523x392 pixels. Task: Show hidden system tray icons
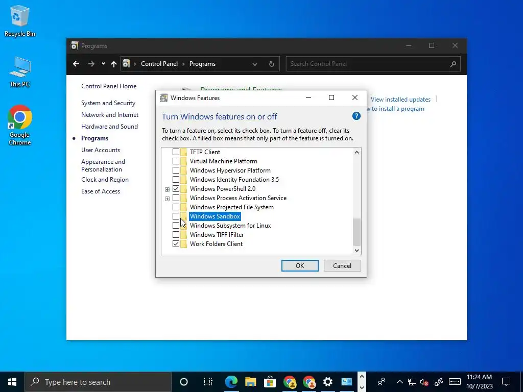click(399, 382)
